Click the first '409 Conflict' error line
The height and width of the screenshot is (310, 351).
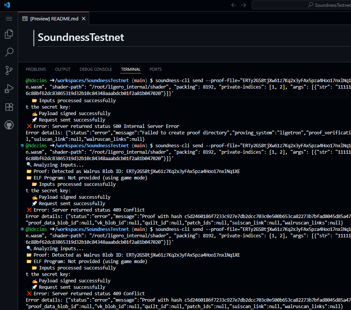pos(86,210)
